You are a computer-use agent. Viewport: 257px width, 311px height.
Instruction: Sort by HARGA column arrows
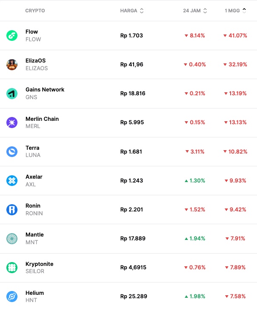(x=142, y=11)
